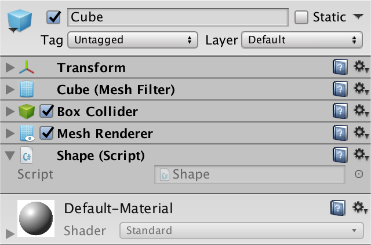Open Shape Script help reference icon
This screenshot has height=245, width=371.
pyautogui.click(x=340, y=155)
